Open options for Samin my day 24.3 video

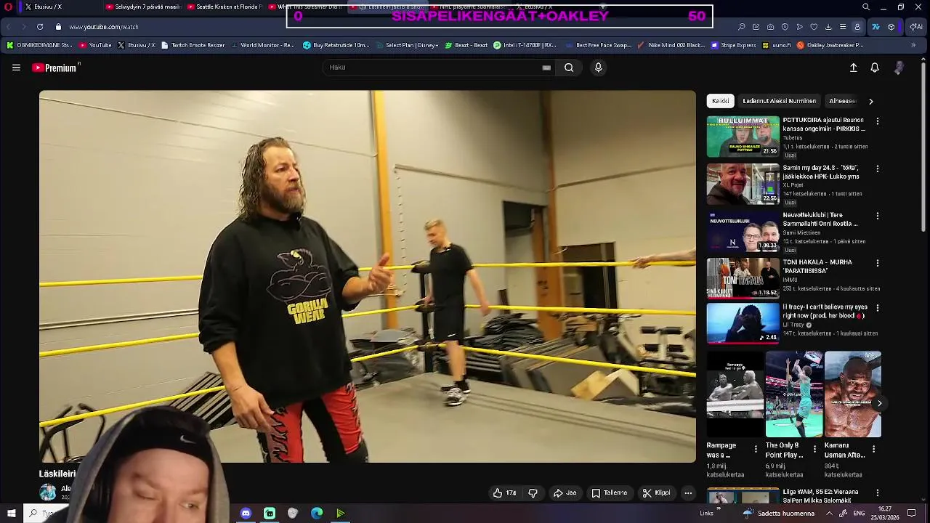click(x=878, y=169)
